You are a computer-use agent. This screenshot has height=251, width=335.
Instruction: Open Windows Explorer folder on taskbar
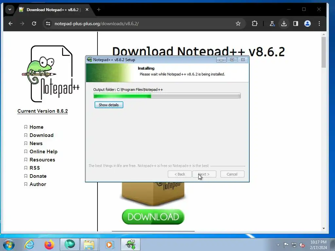pyautogui.click(x=89, y=244)
